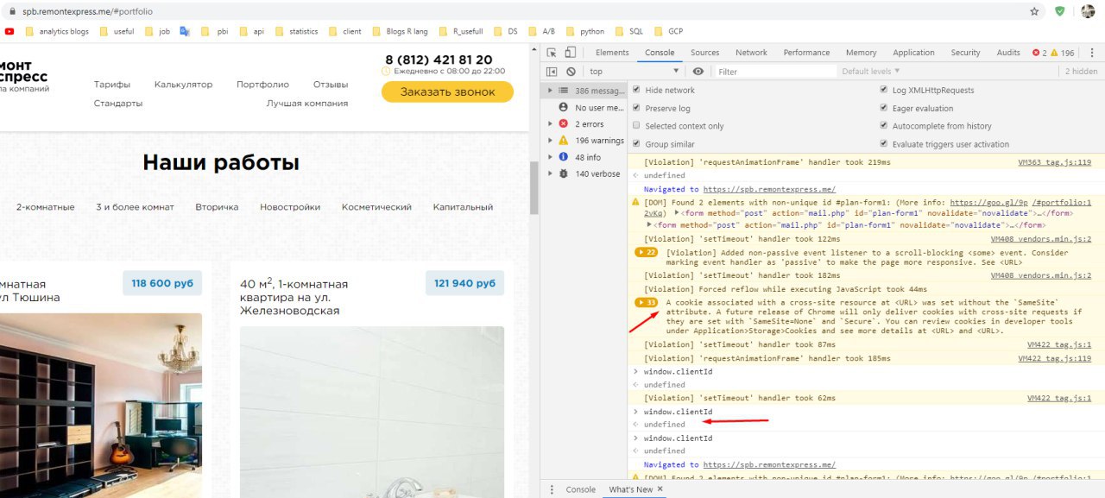
Task: Close the What's New drawer tab
Action: (660, 489)
